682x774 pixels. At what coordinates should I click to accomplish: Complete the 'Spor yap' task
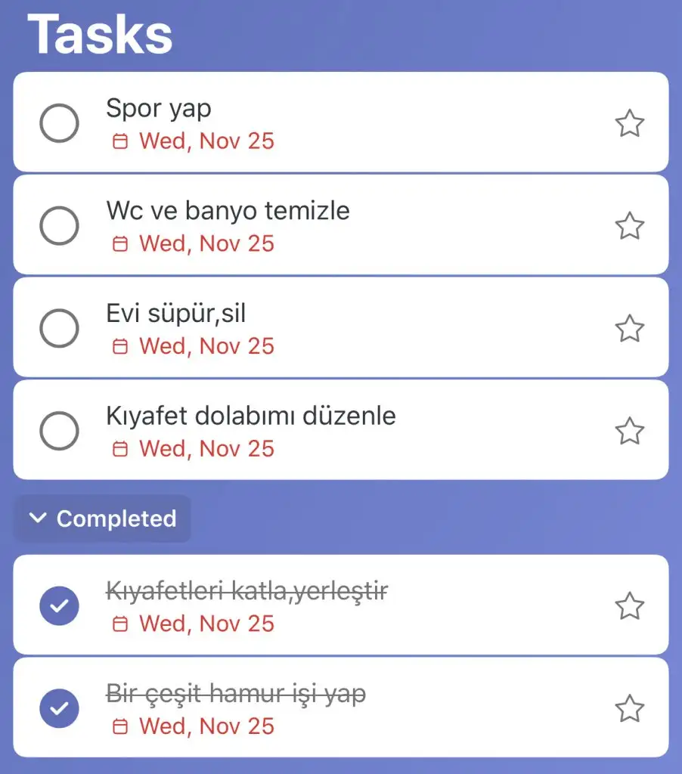(59, 123)
